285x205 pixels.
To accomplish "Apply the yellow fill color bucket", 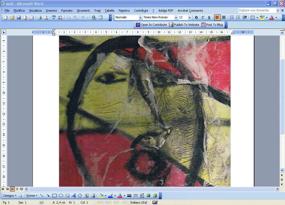I will [101, 196].
